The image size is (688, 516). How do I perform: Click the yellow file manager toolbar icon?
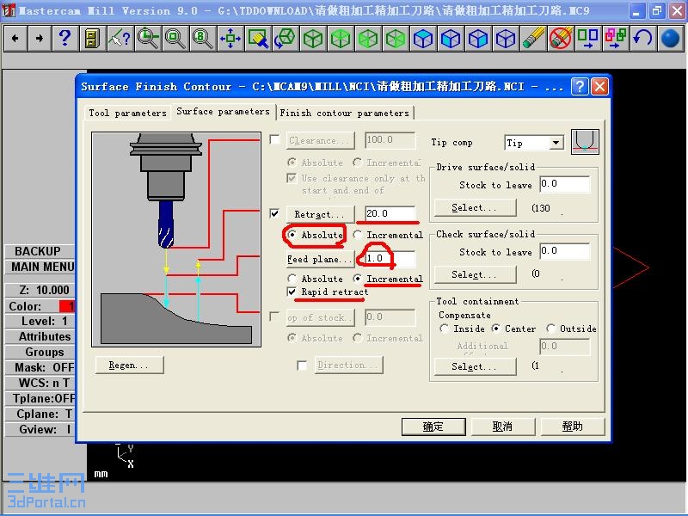click(x=92, y=38)
